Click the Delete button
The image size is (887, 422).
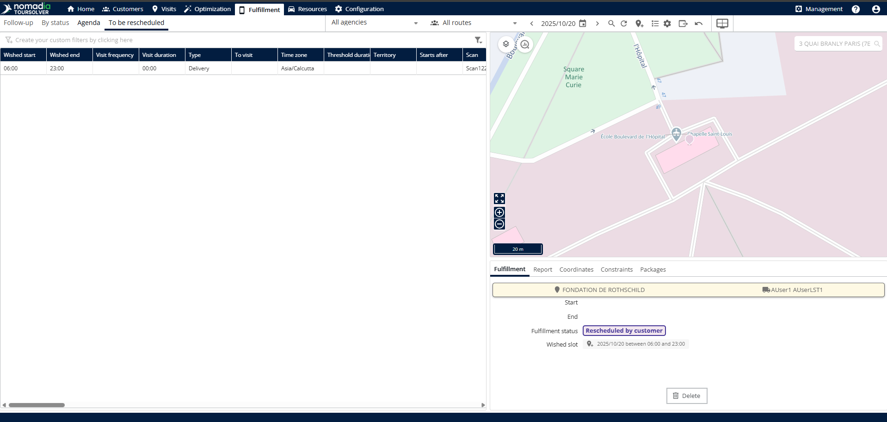point(687,396)
